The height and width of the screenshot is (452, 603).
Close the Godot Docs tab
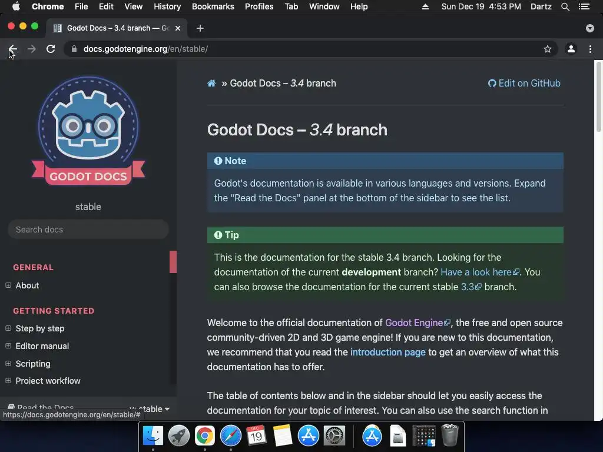pyautogui.click(x=178, y=28)
